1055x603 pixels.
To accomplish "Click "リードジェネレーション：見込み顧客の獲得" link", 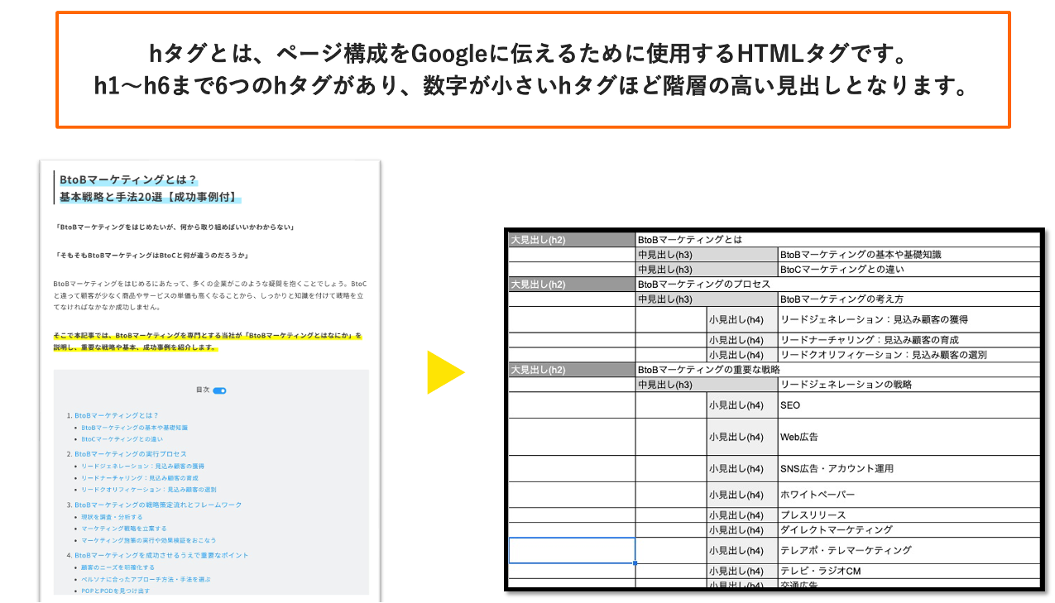I will [x=145, y=467].
